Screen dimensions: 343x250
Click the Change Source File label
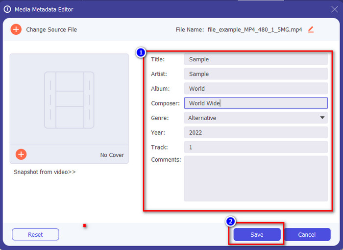point(51,29)
